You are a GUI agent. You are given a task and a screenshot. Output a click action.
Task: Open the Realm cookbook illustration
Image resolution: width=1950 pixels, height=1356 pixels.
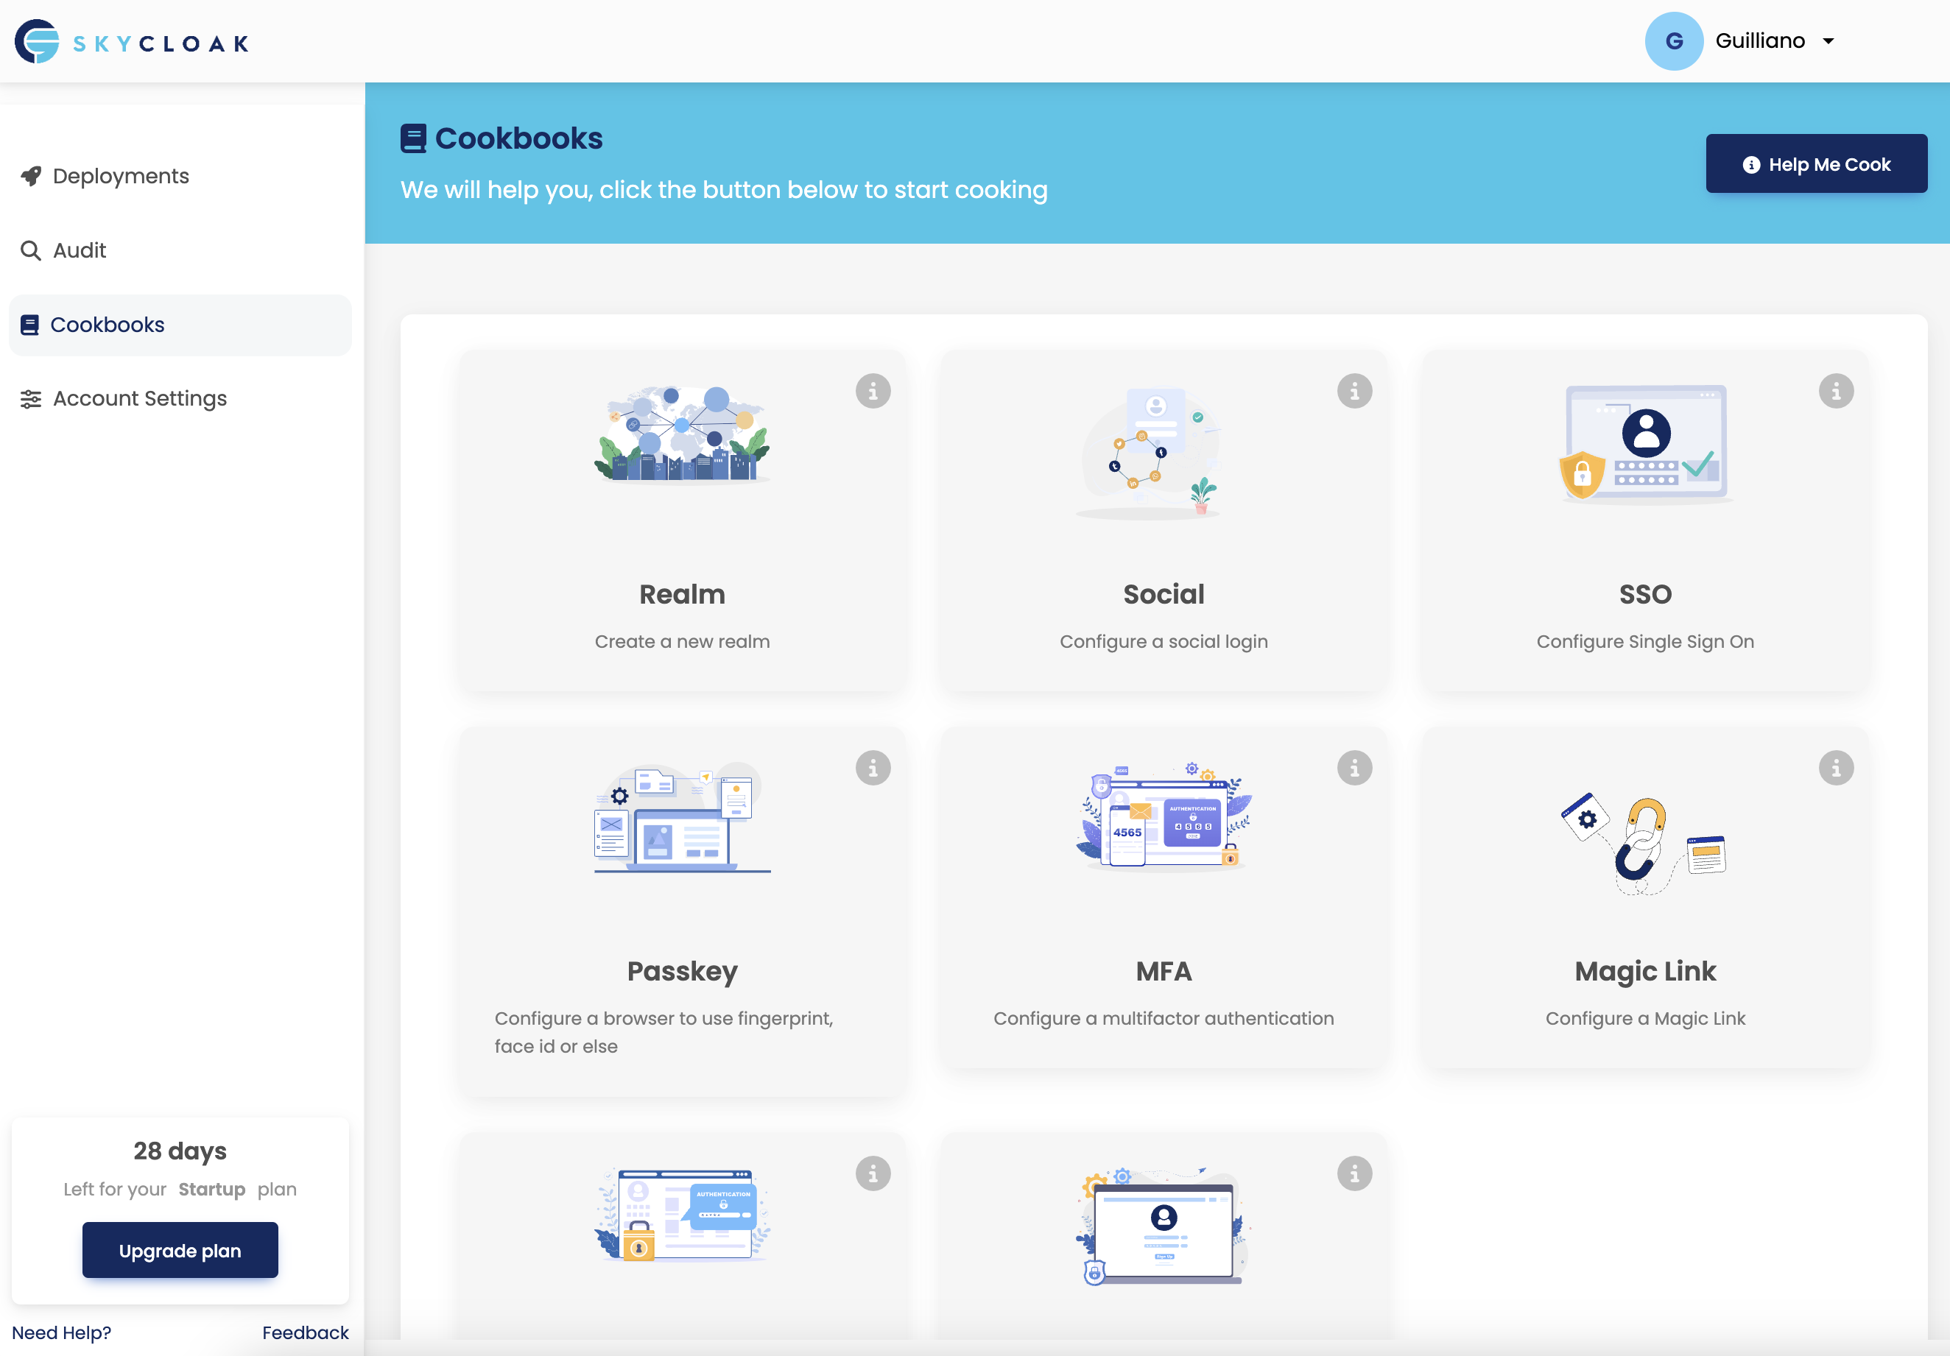[x=682, y=435]
